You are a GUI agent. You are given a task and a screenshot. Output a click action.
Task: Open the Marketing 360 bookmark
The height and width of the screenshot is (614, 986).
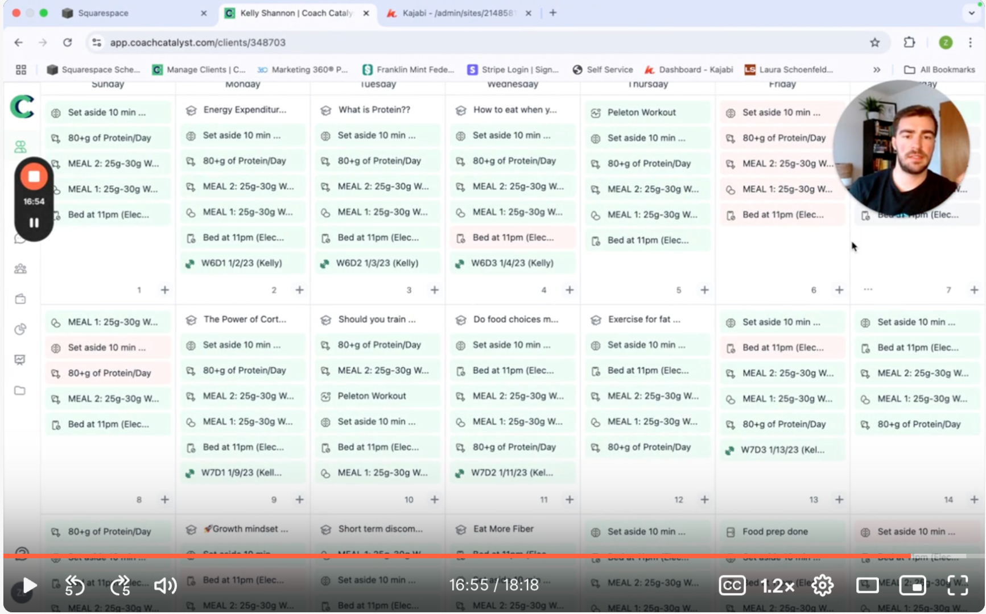pyautogui.click(x=303, y=69)
